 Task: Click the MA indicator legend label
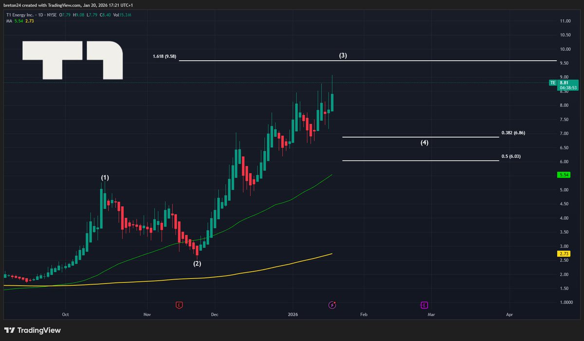(8, 22)
